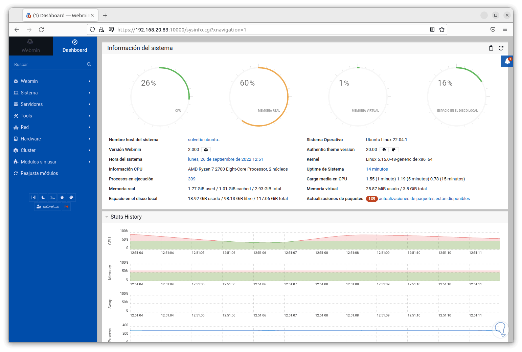Image resolution: width=522 pixels, height=352 pixels.
Task: Open the system time link
Action: [x=226, y=159]
